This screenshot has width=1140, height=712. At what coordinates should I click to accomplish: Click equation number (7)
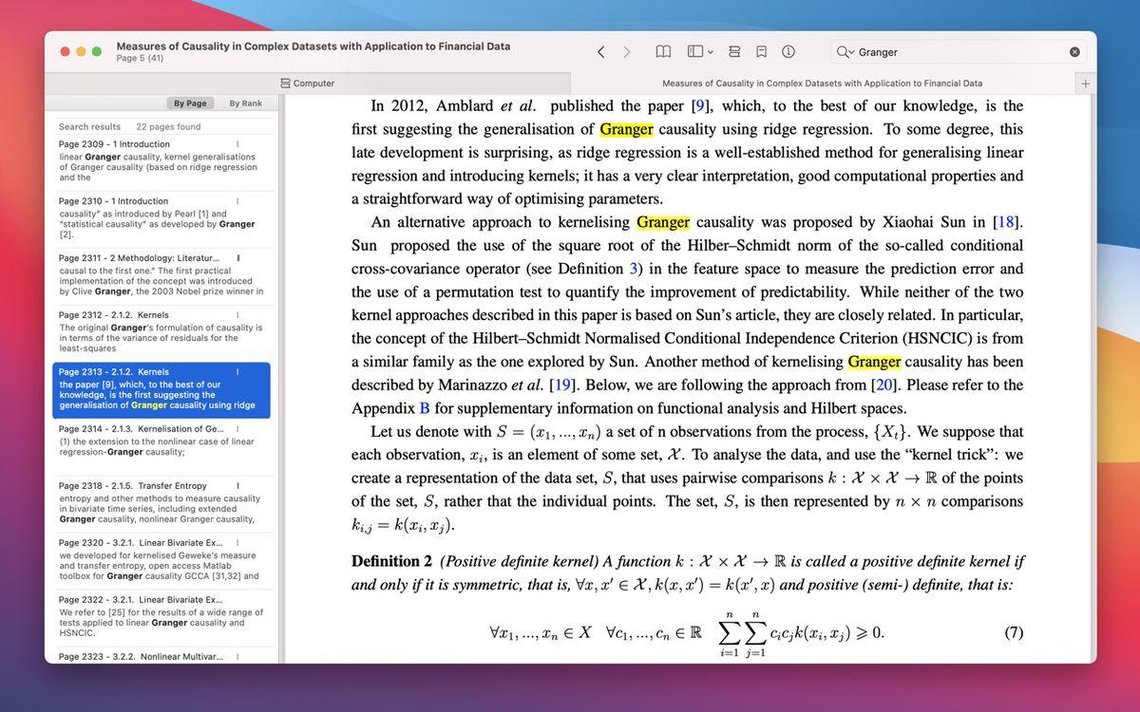tap(1014, 631)
